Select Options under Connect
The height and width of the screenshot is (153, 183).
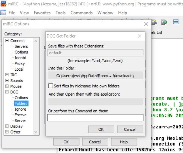click(21, 52)
